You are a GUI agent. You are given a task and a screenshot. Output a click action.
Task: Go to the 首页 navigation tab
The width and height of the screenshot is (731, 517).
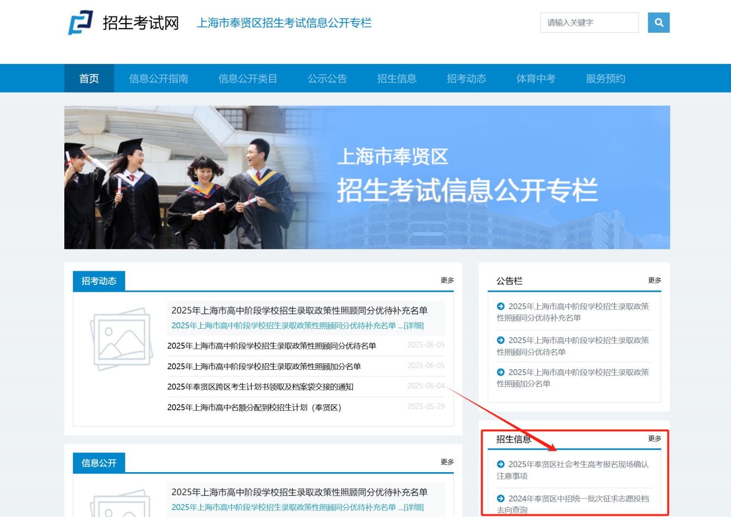(89, 78)
